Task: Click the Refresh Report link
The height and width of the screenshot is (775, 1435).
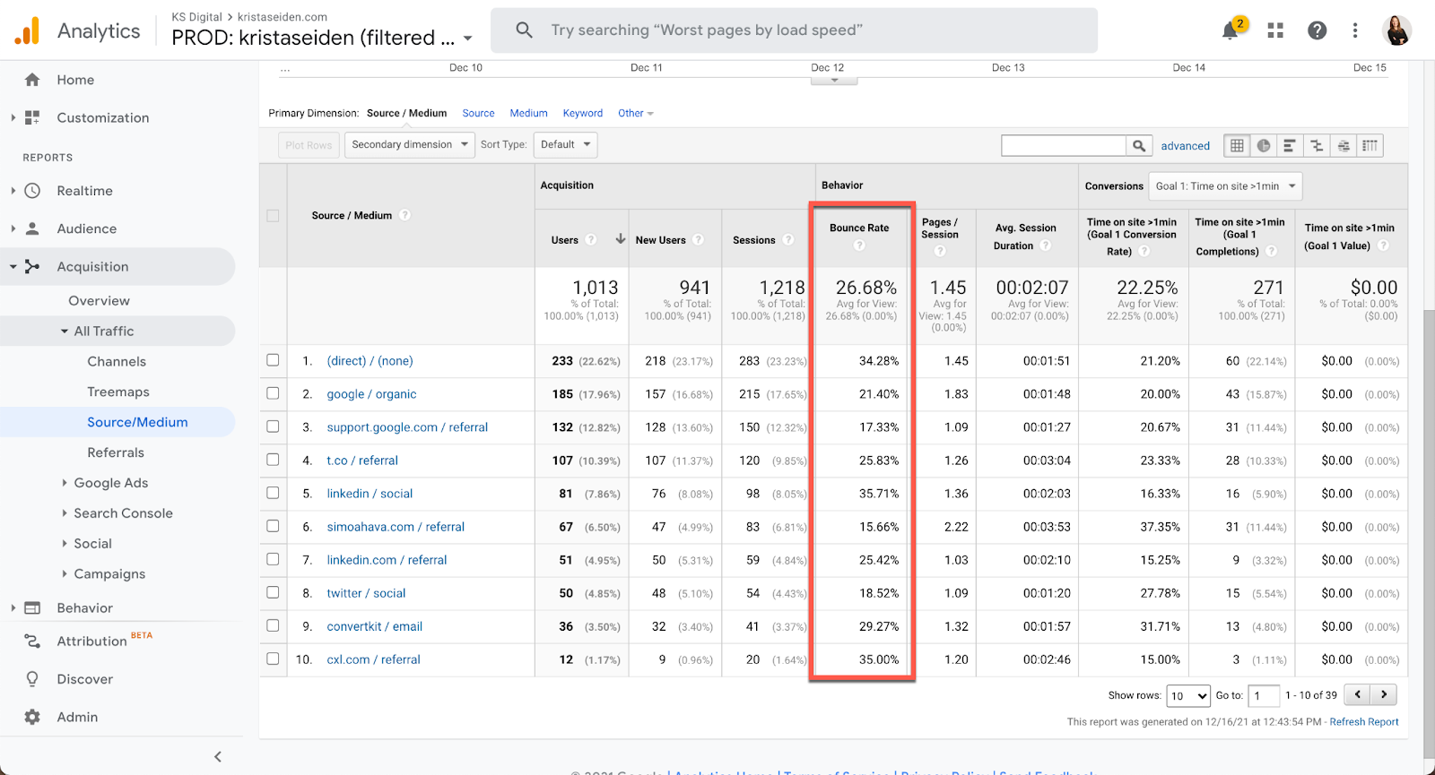Action: tap(1363, 722)
